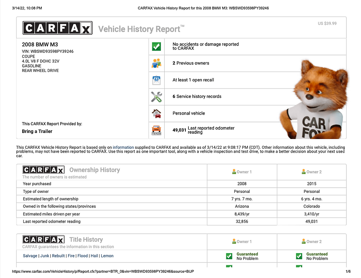Click Owner 1 Guaranteed No Problem checkmark
This screenshot has height=278, width=361.
pos(229,256)
